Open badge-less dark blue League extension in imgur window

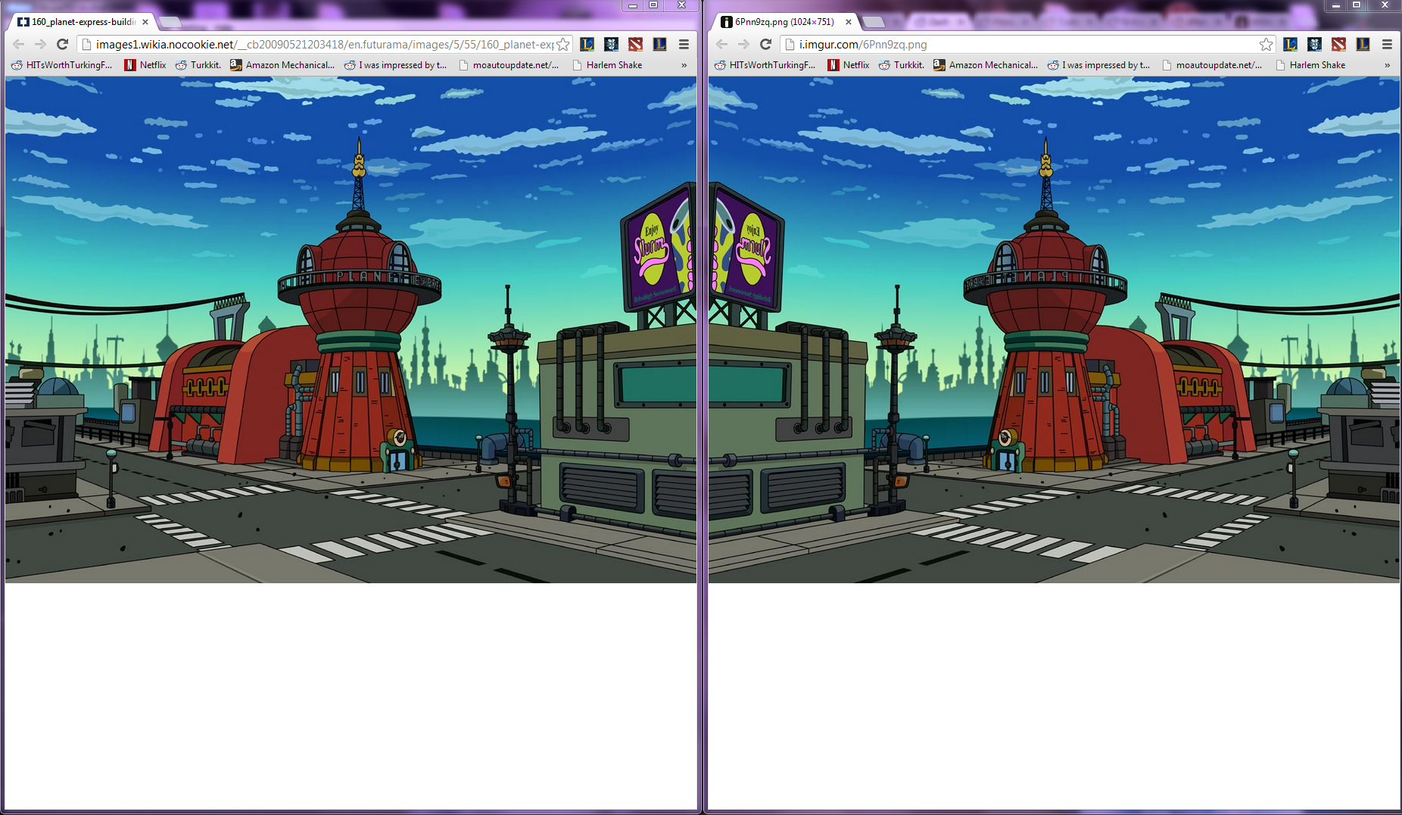pyautogui.click(x=1363, y=45)
